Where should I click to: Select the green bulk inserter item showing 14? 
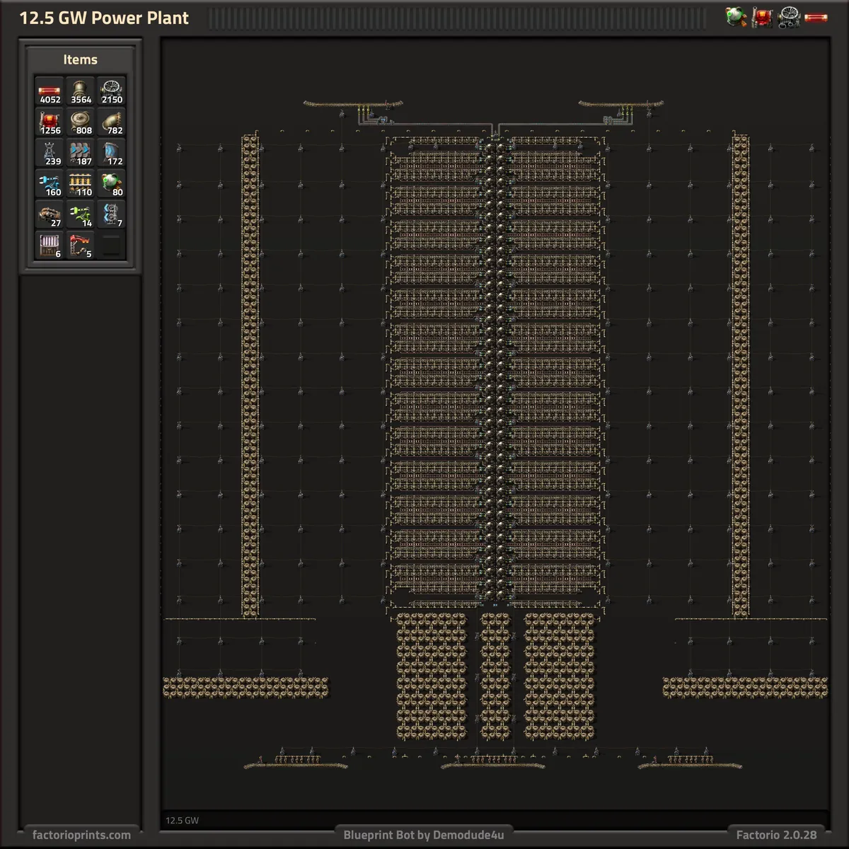point(81,214)
